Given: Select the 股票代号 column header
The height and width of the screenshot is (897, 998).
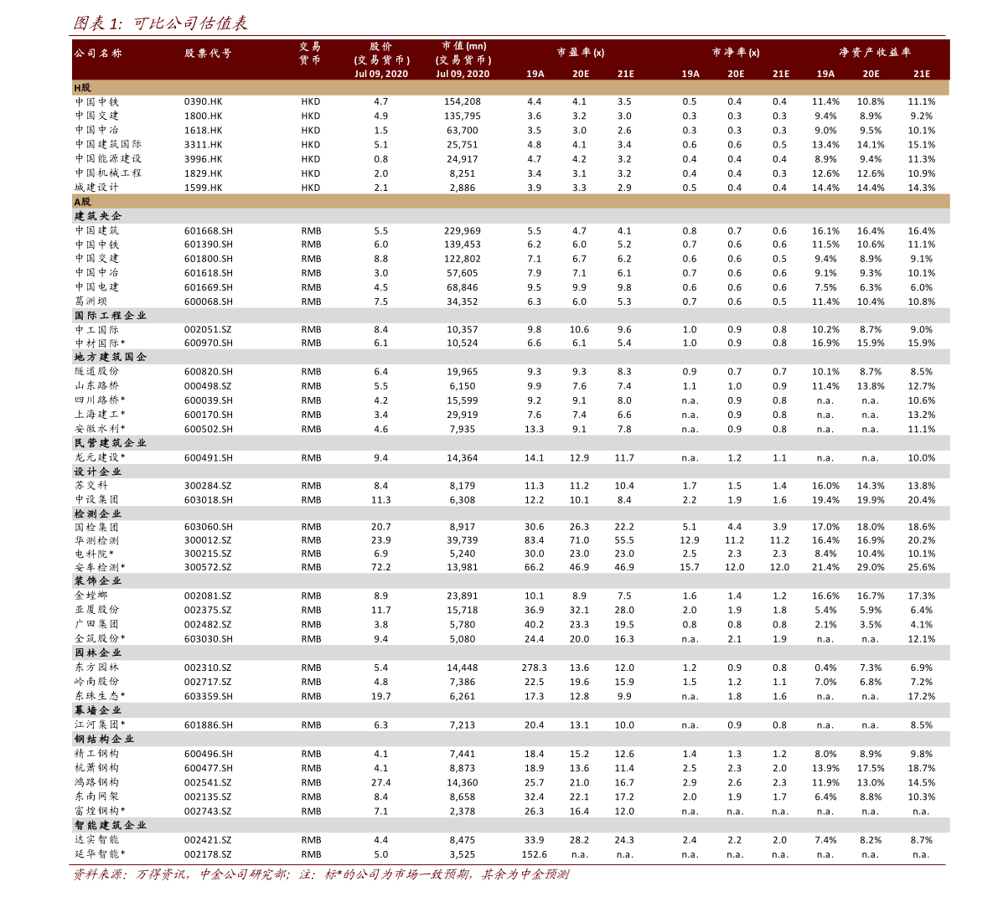Looking at the screenshot, I should (x=208, y=54).
